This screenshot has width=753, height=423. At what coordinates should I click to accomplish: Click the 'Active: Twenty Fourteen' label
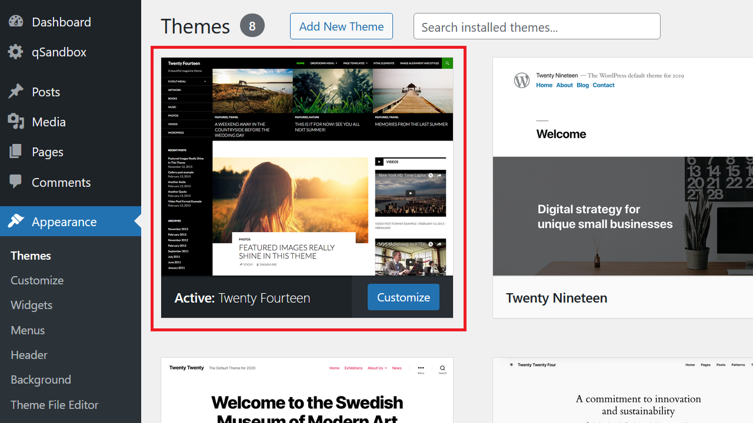pos(242,298)
